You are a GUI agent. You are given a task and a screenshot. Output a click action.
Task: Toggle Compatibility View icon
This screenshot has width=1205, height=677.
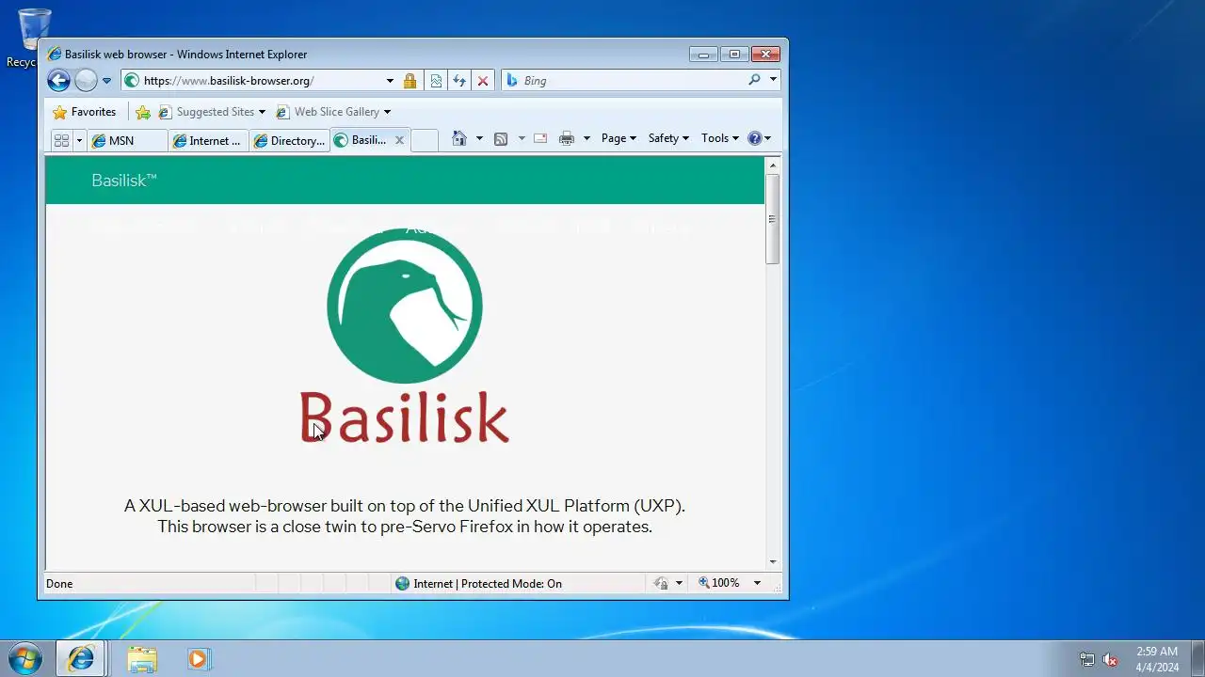click(436, 81)
